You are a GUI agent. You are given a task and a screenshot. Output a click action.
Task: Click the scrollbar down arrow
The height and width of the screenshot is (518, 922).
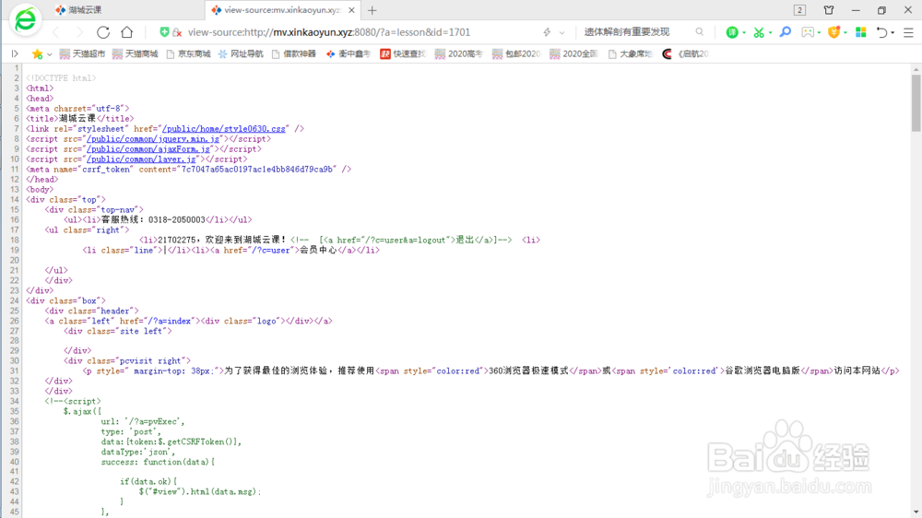916,512
